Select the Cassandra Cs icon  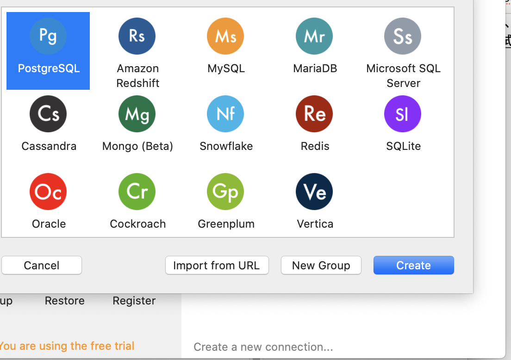(48, 114)
